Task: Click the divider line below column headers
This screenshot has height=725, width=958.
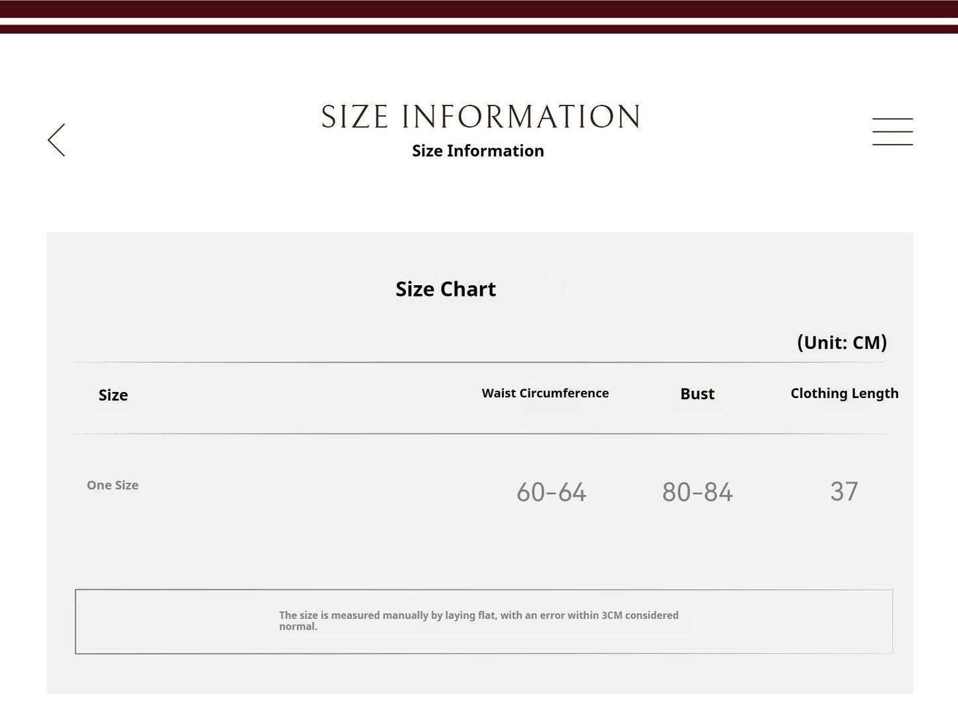Action: [x=481, y=434]
